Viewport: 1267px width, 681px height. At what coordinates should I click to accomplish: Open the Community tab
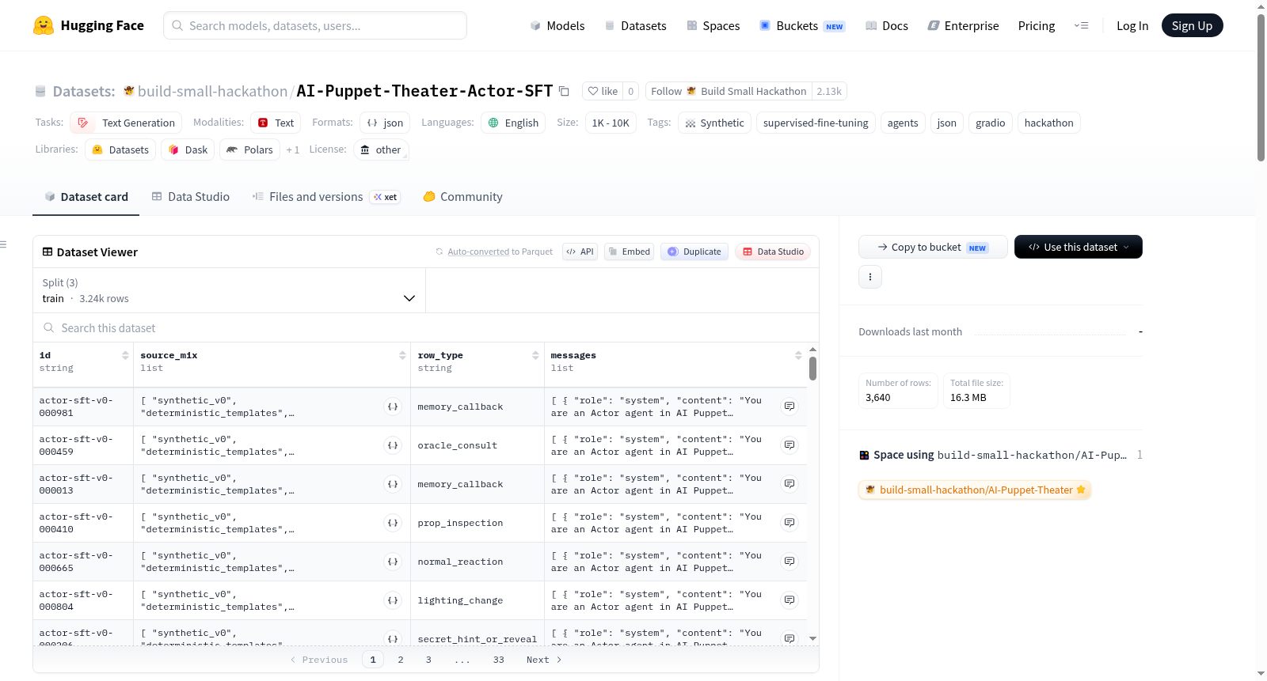tap(462, 197)
